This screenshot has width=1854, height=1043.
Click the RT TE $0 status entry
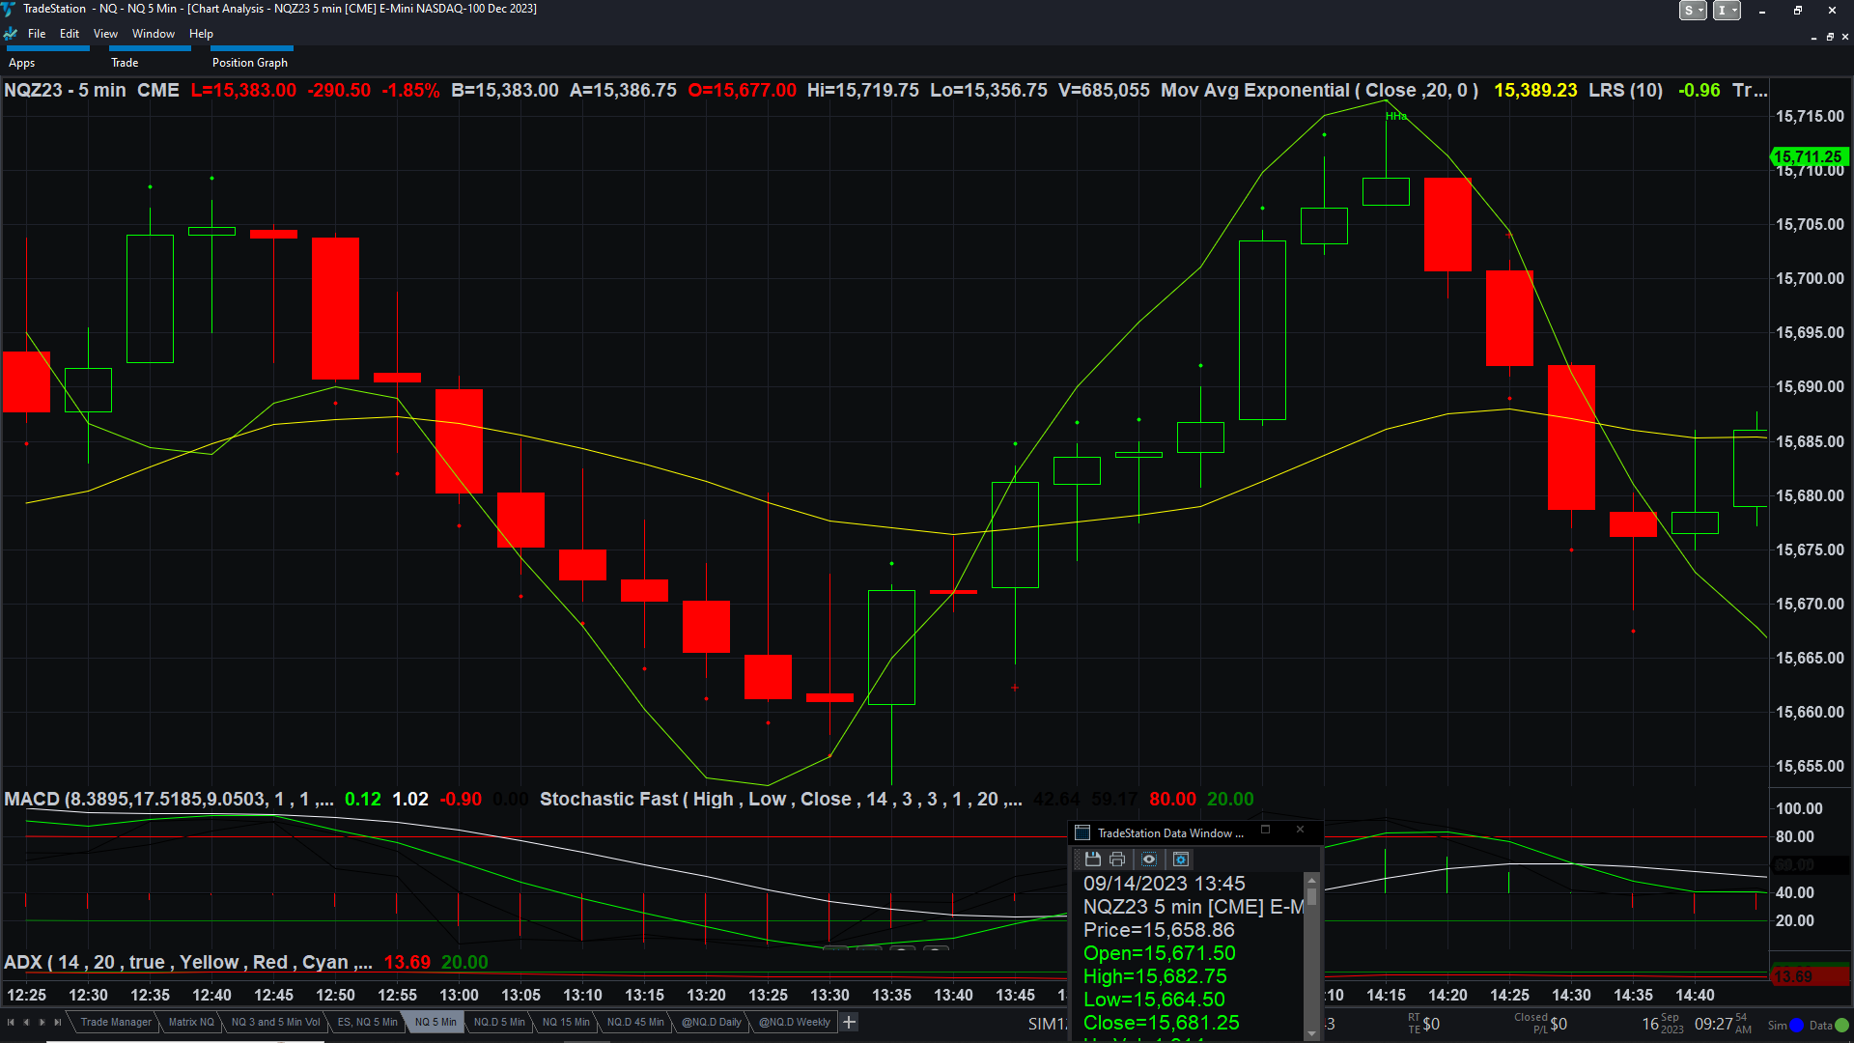pos(1423,1024)
